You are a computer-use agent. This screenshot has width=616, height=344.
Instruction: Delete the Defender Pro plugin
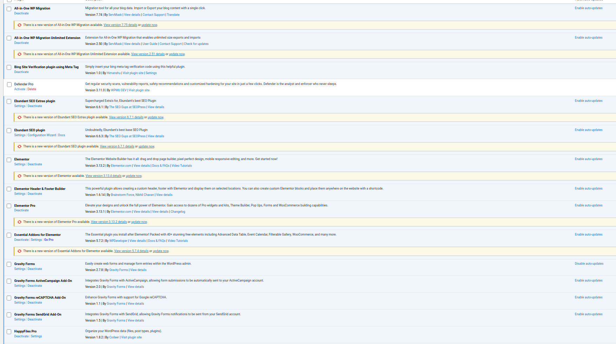[x=32, y=89]
